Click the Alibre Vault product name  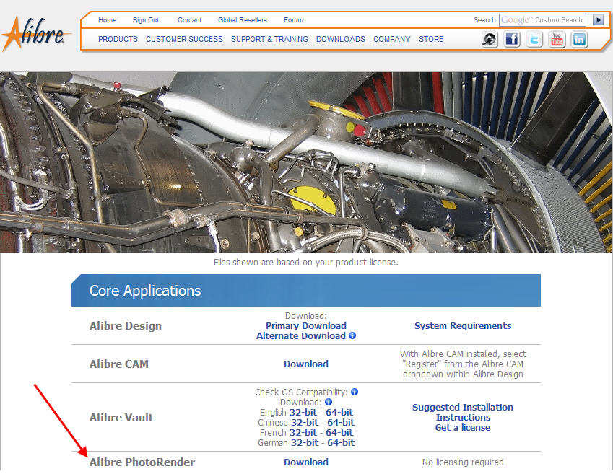121,417
